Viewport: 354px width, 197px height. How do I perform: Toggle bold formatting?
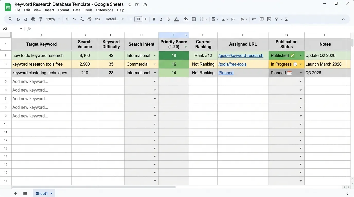[154, 19]
